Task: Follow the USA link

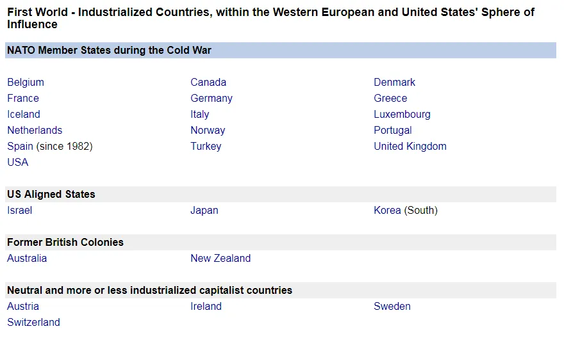Action: 18,163
